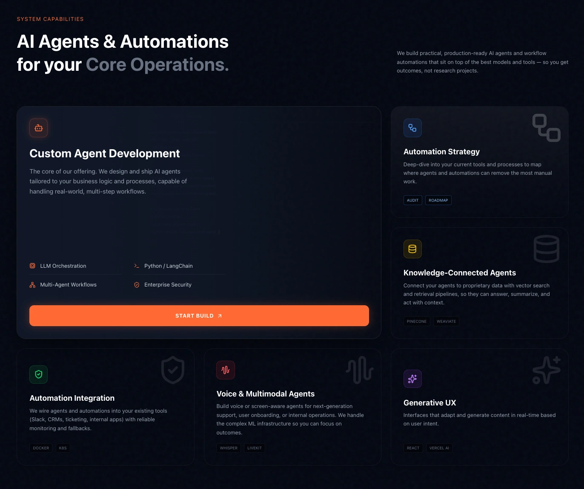Click the Automation Integration description text
Screen dimensions: 584x489
click(x=98, y=420)
